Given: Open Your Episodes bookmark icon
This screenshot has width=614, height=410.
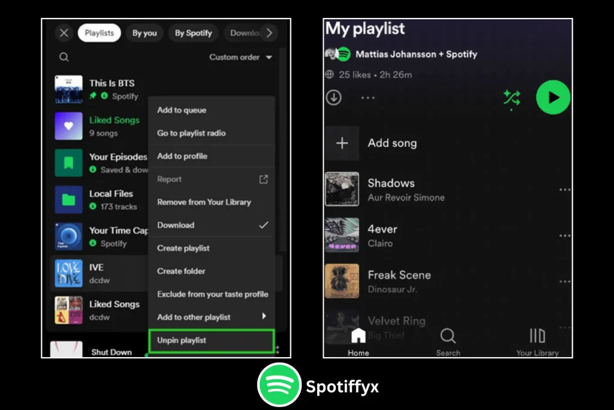Looking at the screenshot, I should 68,163.
